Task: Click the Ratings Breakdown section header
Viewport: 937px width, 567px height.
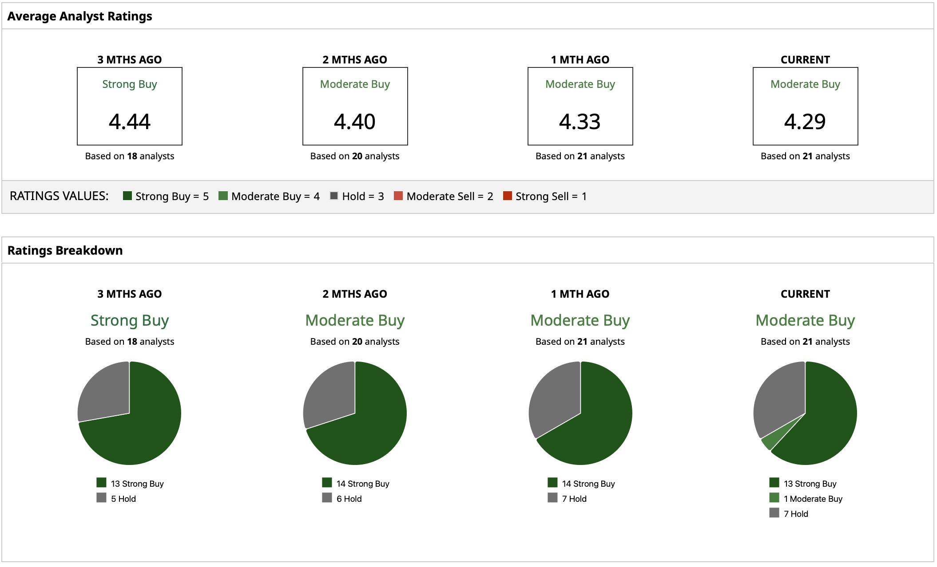Action: tap(65, 250)
